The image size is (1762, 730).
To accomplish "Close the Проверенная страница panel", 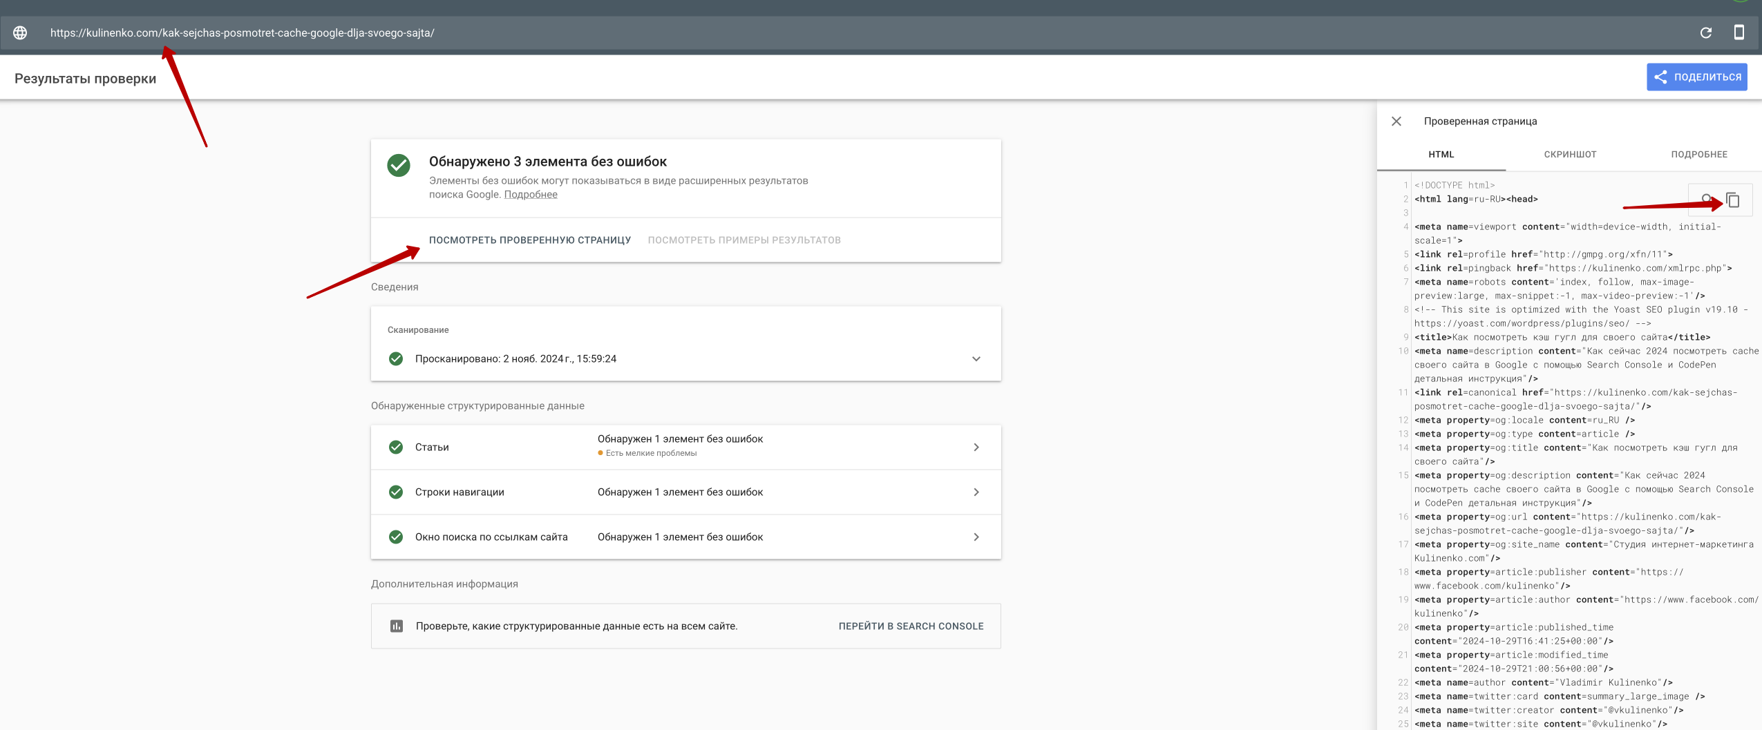I will [x=1396, y=121].
